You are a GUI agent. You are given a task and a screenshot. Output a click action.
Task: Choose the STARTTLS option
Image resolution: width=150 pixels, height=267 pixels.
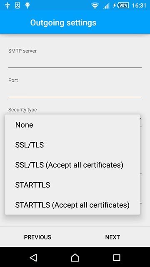pyautogui.click(x=72, y=185)
